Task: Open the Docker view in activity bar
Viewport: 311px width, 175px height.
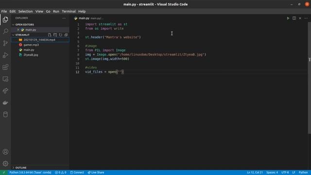Action: click(5, 103)
